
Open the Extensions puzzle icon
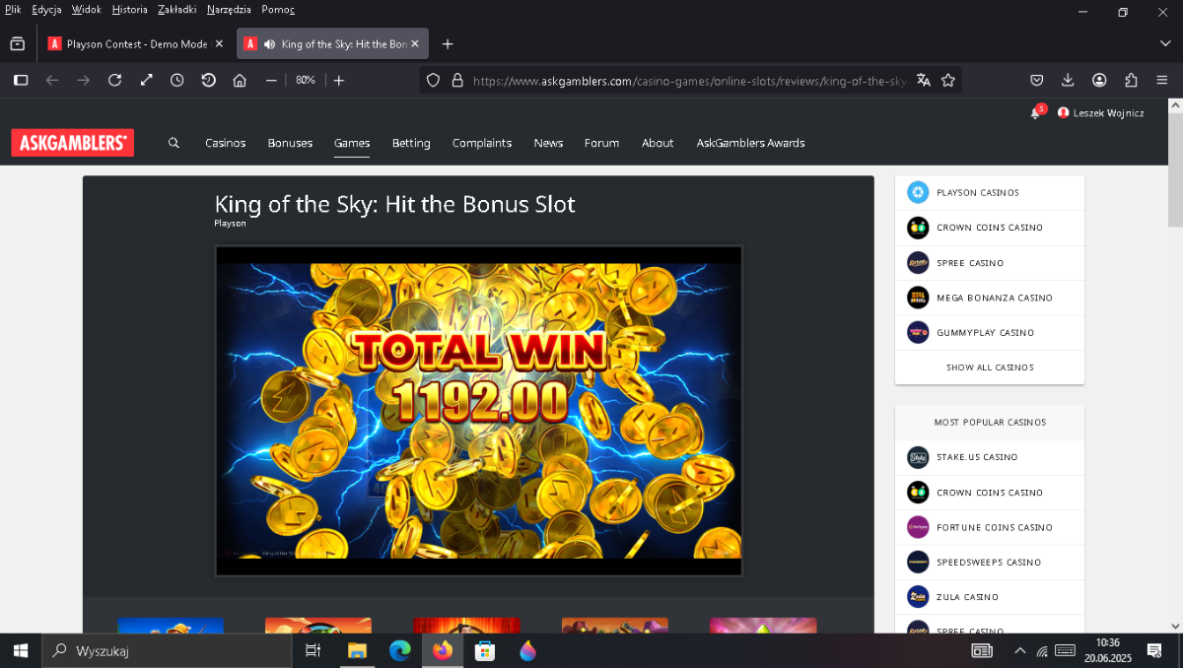tap(1131, 80)
